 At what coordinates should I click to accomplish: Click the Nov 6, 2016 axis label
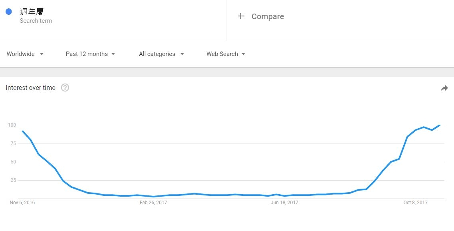tap(22, 203)
